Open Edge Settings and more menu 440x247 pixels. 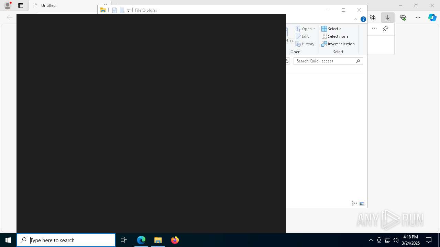[x=418, y=17]
